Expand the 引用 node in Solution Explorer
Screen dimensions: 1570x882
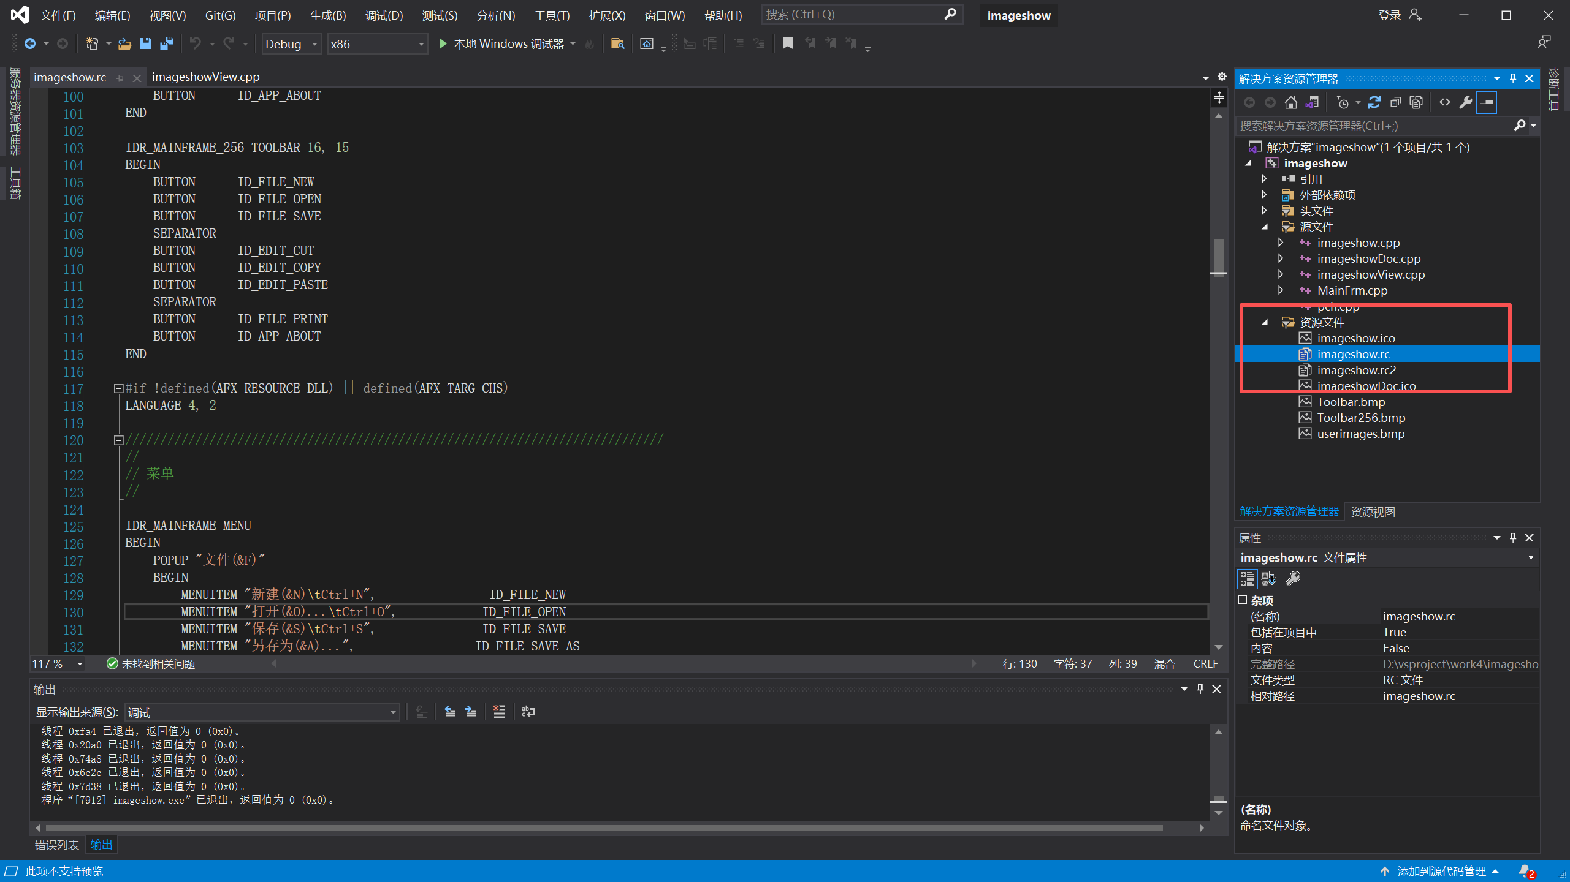(1264, 179)
